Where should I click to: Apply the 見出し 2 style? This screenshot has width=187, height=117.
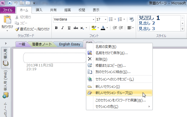(x=147, y=23)
